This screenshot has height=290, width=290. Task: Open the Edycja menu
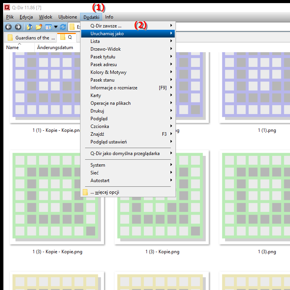coord(26,17)
